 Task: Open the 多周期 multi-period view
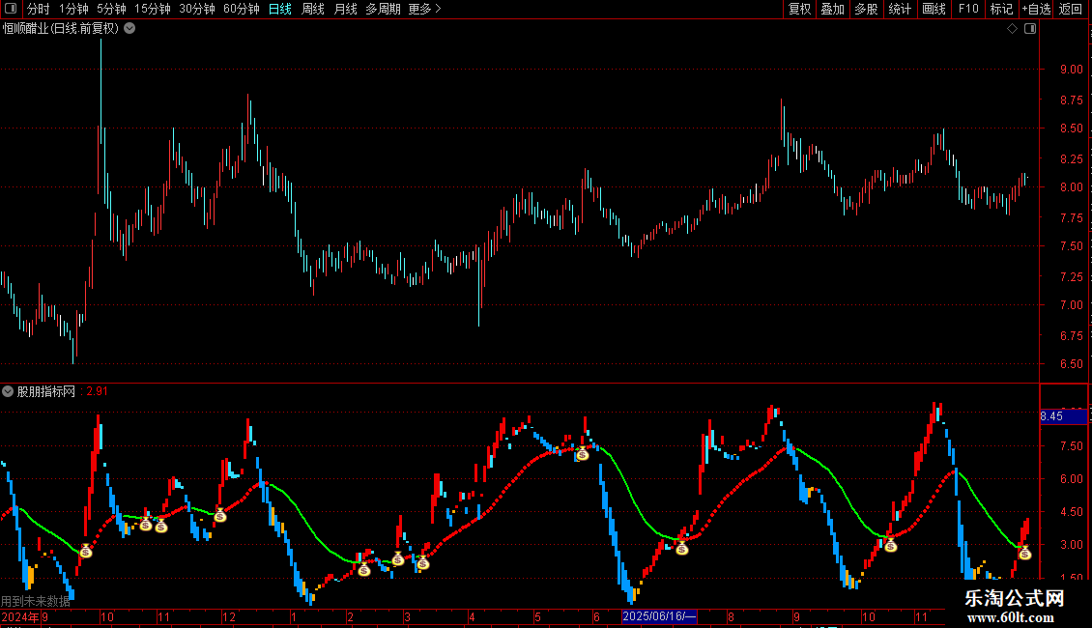pyautogui.click(x=383, y=9)
